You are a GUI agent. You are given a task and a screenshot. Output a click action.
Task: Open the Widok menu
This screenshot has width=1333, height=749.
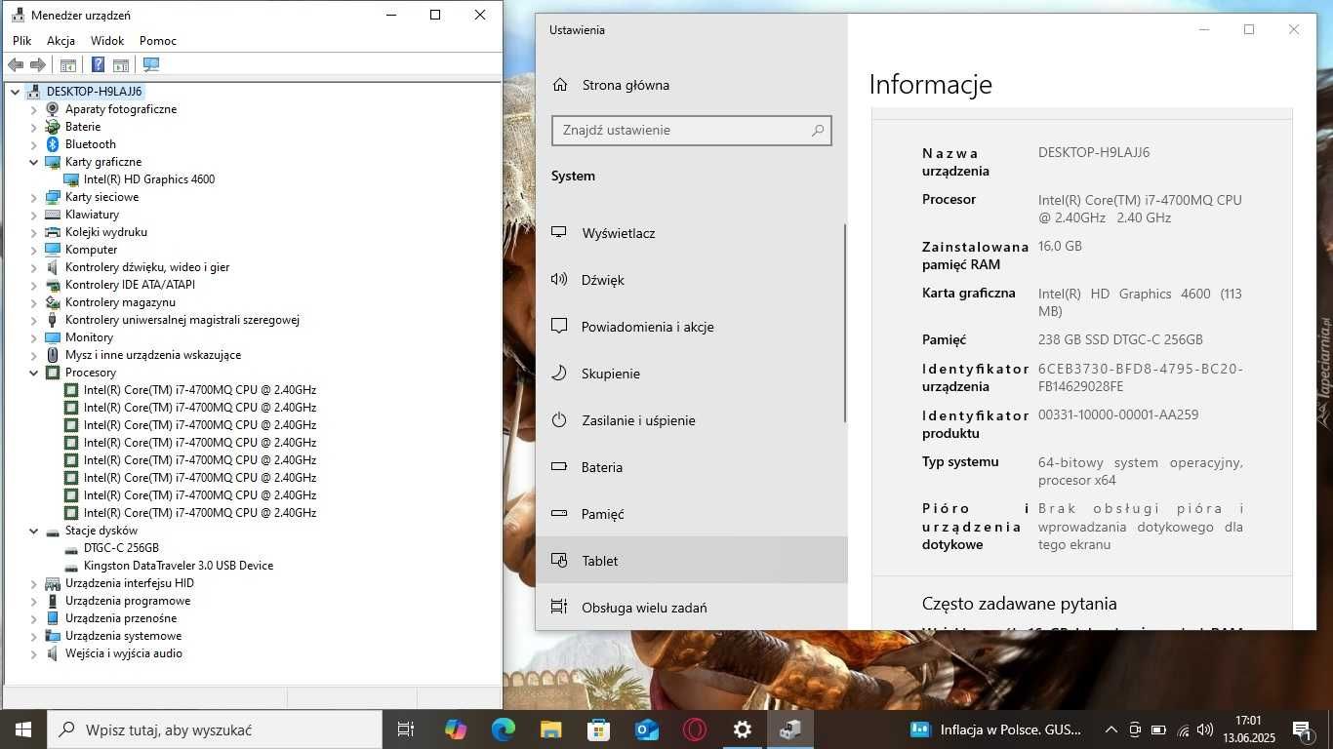(x=107, y=41)
